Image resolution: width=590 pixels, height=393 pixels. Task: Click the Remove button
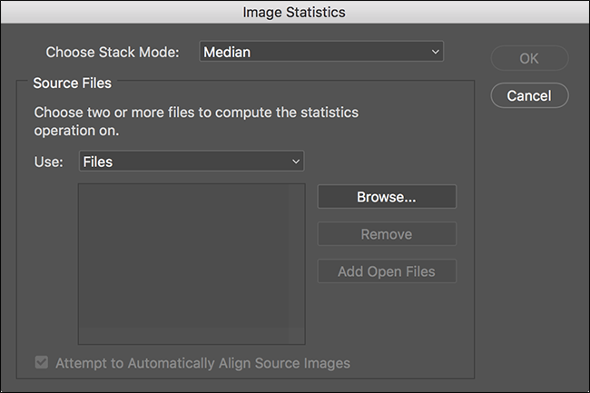[386, 234]
